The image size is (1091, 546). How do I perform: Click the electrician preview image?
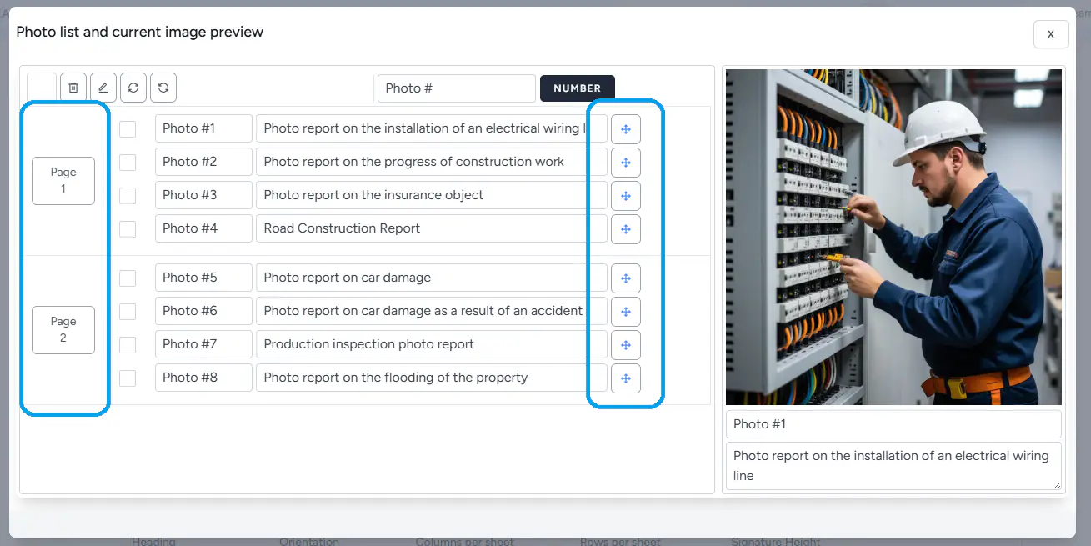tap(893, 237)
